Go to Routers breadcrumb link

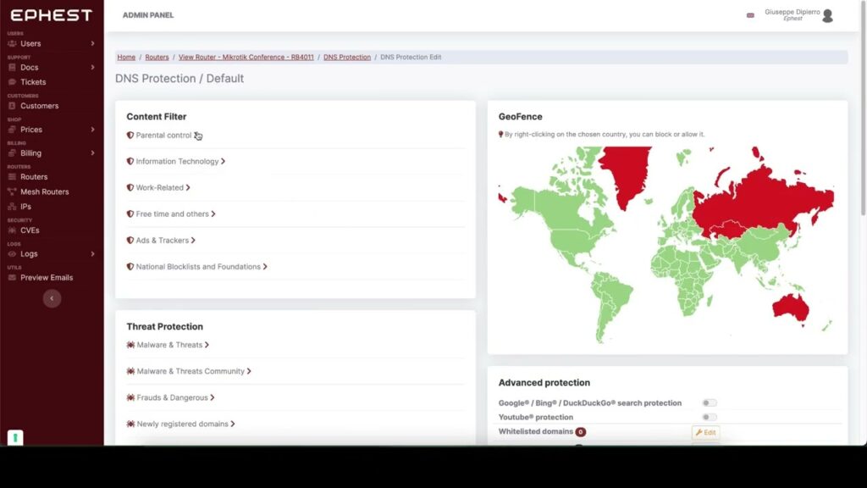[157, 57]
